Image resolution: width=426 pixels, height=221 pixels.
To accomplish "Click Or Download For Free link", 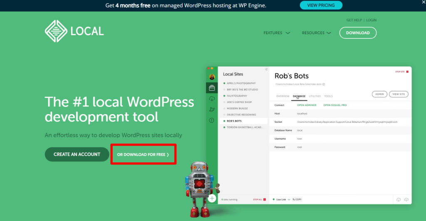I will click(x=143, y=154).
